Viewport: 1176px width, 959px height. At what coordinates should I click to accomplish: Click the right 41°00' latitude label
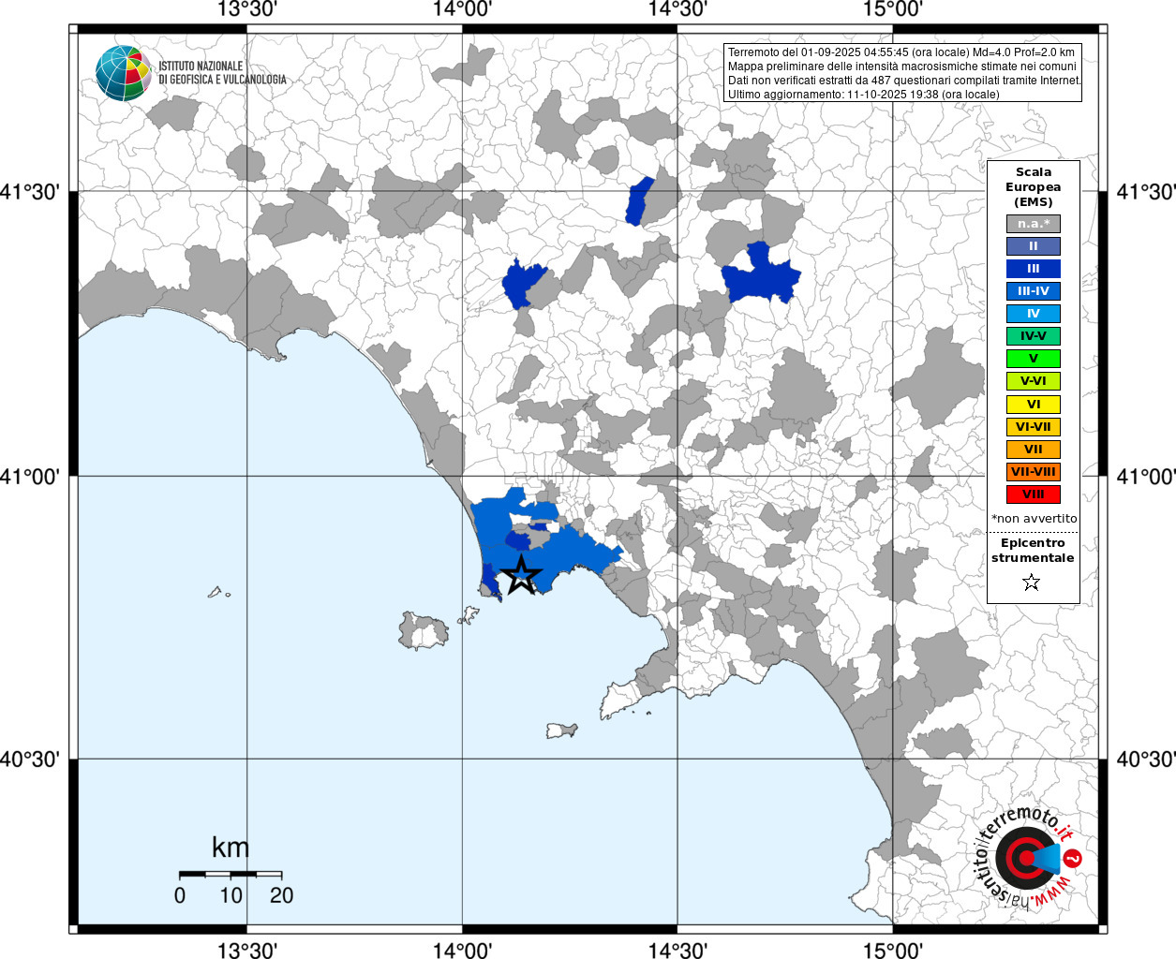tap(1145, 476)
